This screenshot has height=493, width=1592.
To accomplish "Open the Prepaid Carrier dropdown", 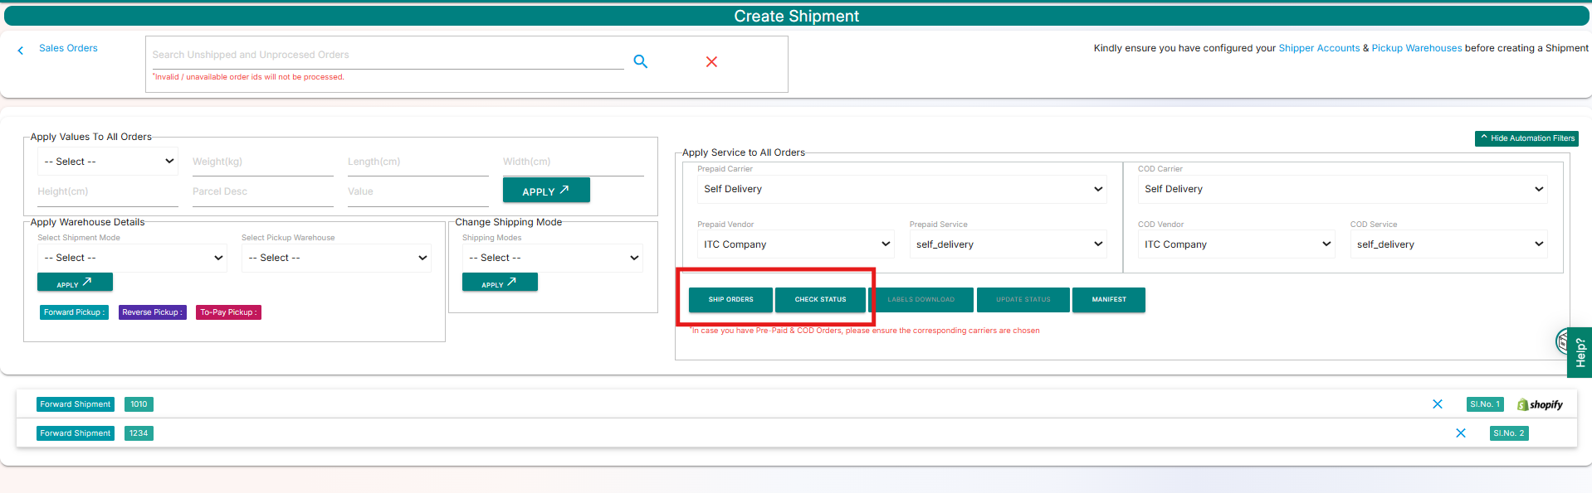I will point(901,189).
